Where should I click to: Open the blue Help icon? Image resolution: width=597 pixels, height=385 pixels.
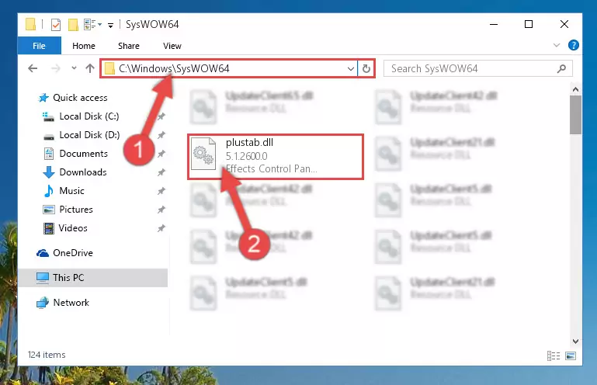574,45
